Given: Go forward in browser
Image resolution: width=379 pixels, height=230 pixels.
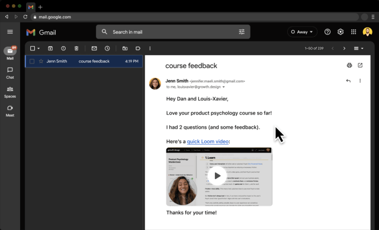Looking at the screenshot, I should click(x=16, y=17).
